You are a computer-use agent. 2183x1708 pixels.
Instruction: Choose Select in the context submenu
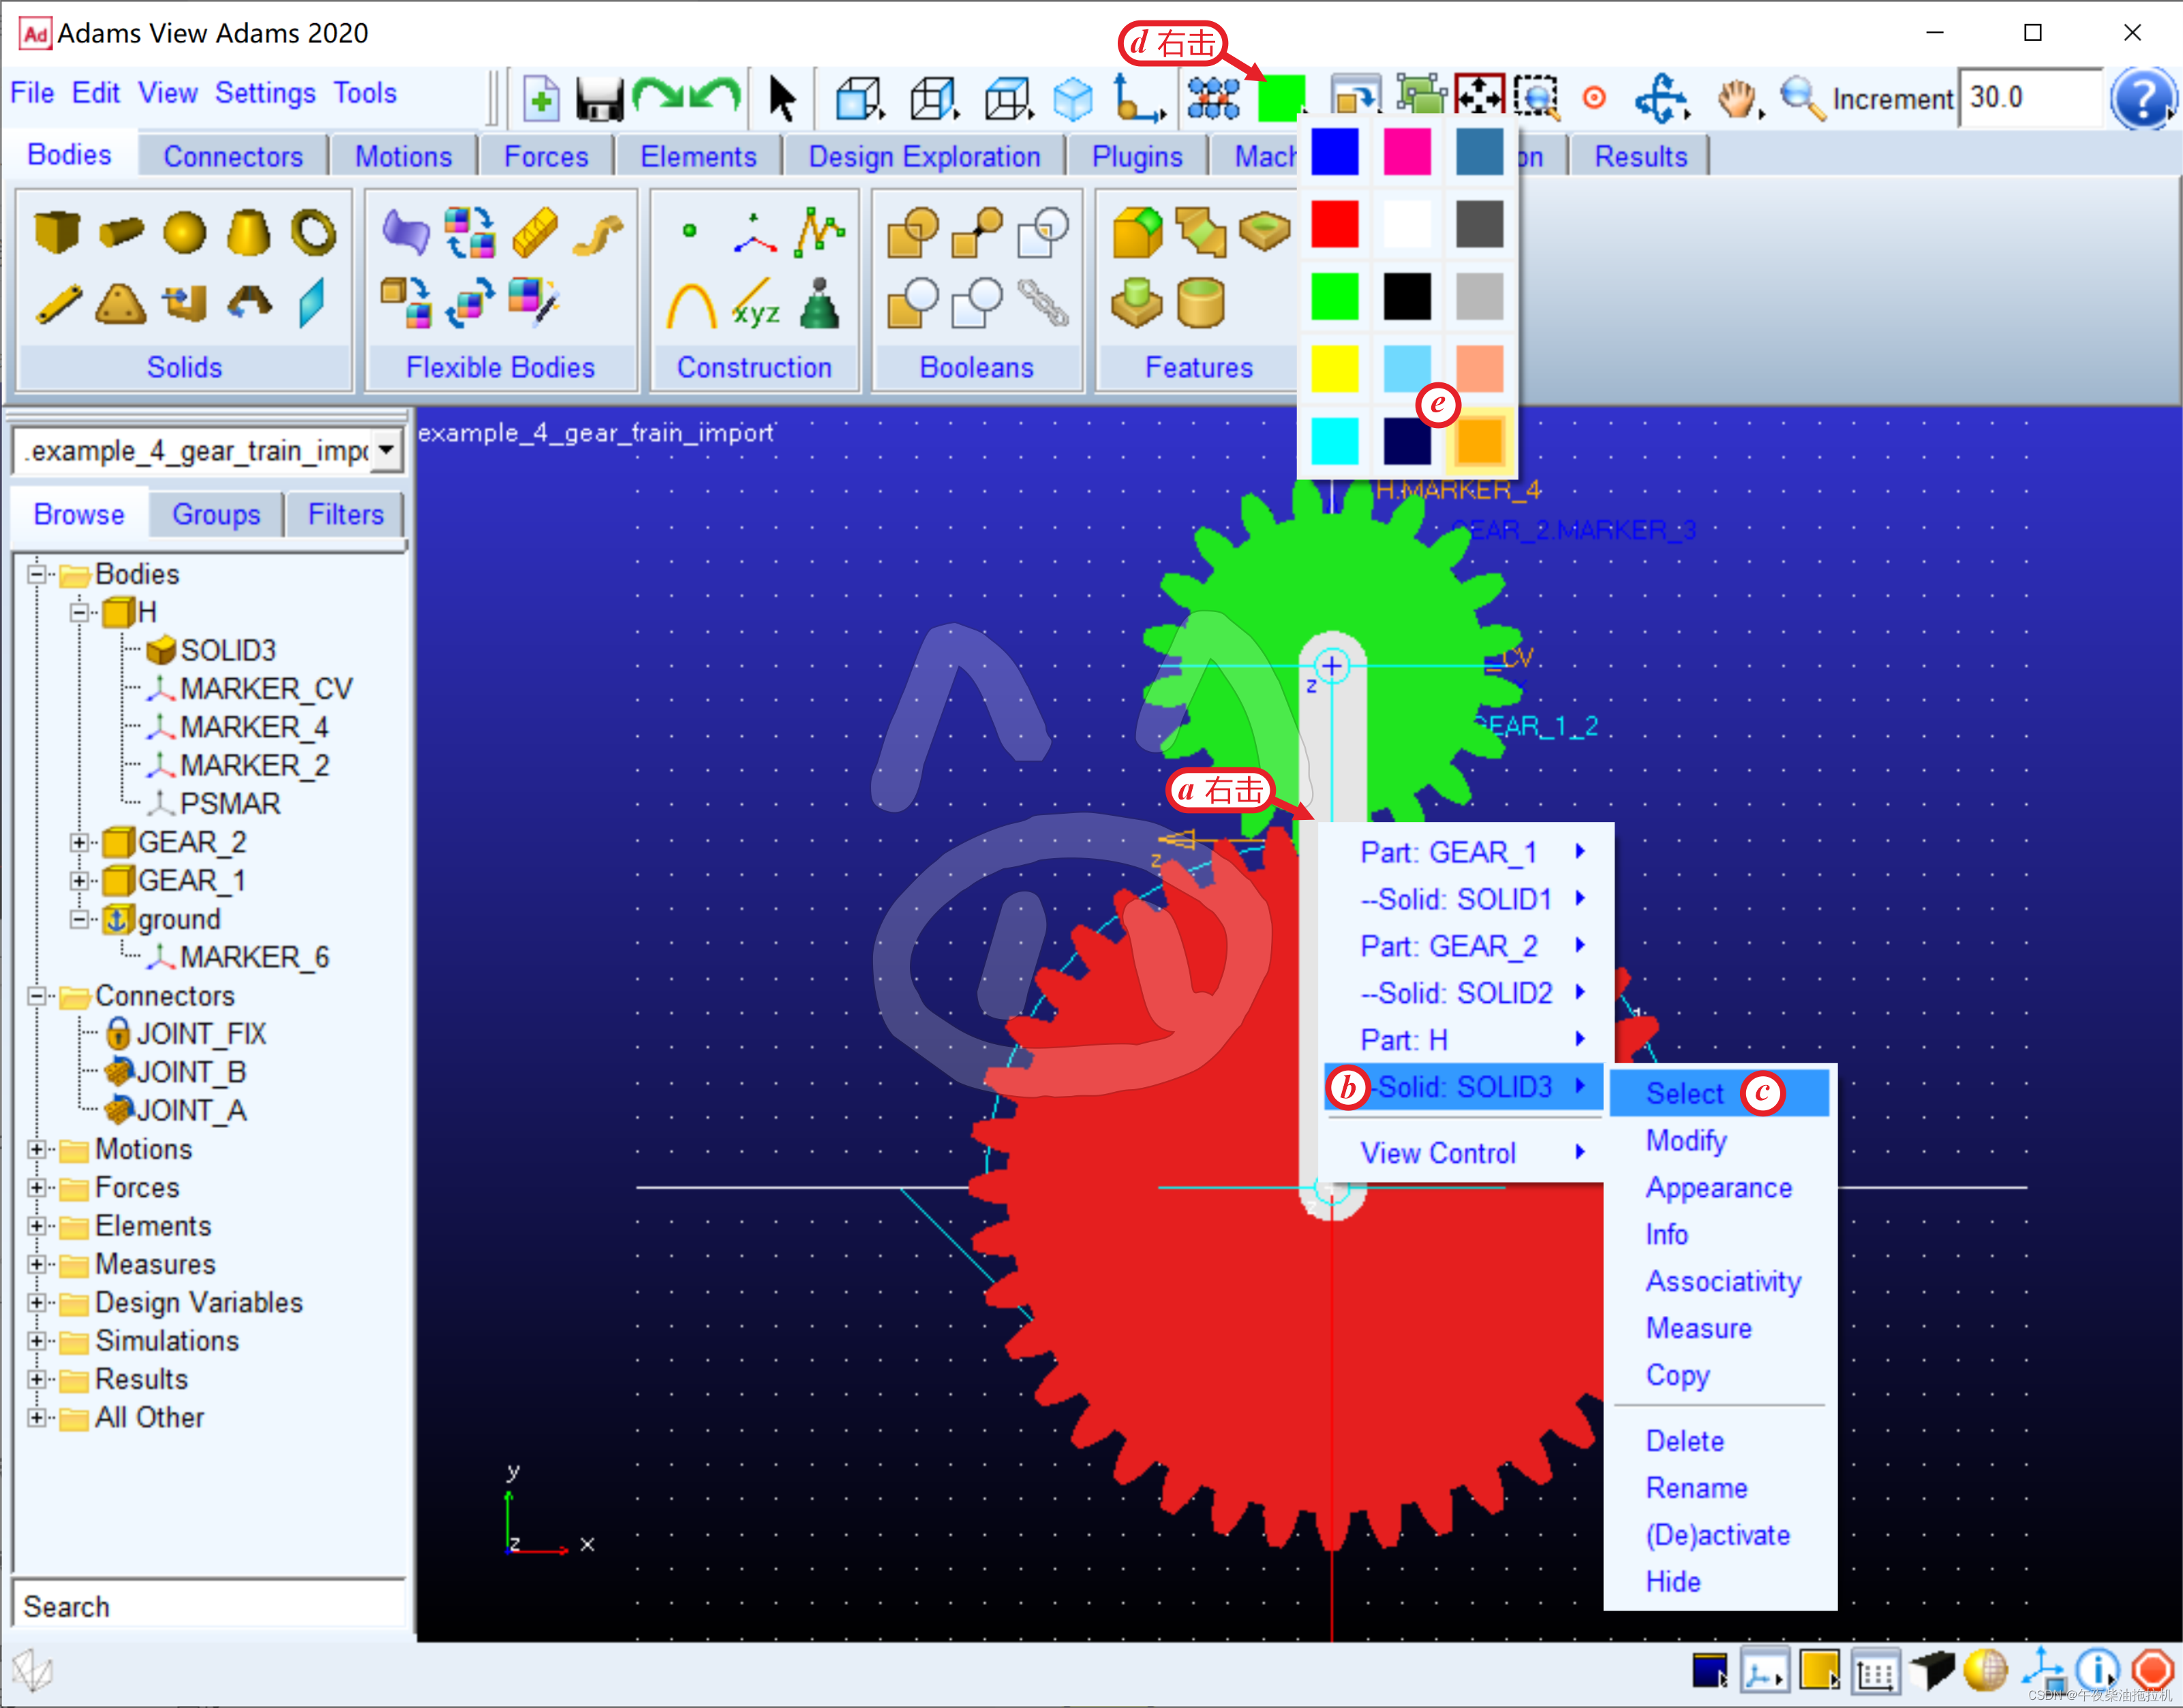pos(1719,1093)
